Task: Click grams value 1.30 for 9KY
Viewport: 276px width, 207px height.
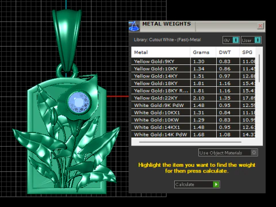Action: (199, 62)
